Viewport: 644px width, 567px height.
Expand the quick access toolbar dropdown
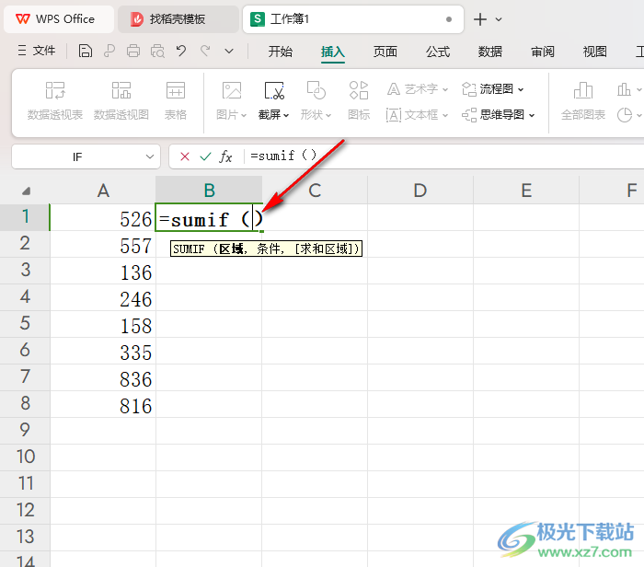click(x=229, y=52)
